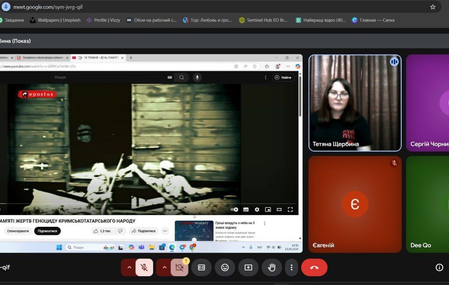
Task: Open the YouTube header settings three-dot menu
Action: 265,77
